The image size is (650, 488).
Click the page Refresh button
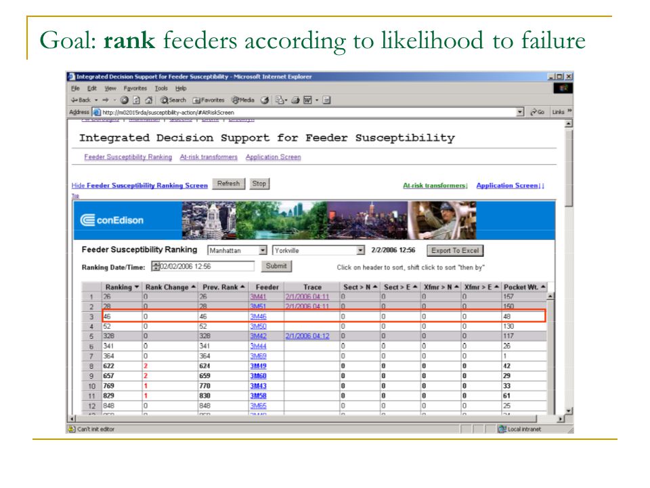click(x=228, y=184)
